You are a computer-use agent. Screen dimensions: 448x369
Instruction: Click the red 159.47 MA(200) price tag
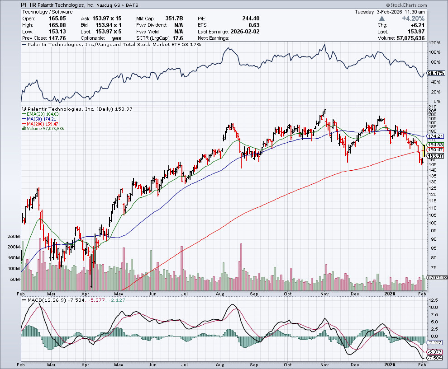(435, 149)
